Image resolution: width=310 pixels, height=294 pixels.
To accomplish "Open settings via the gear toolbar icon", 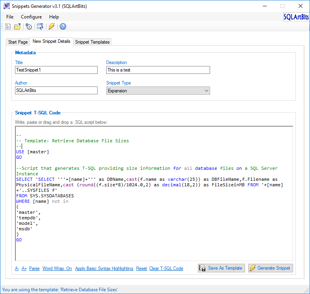I will [29, 26].
